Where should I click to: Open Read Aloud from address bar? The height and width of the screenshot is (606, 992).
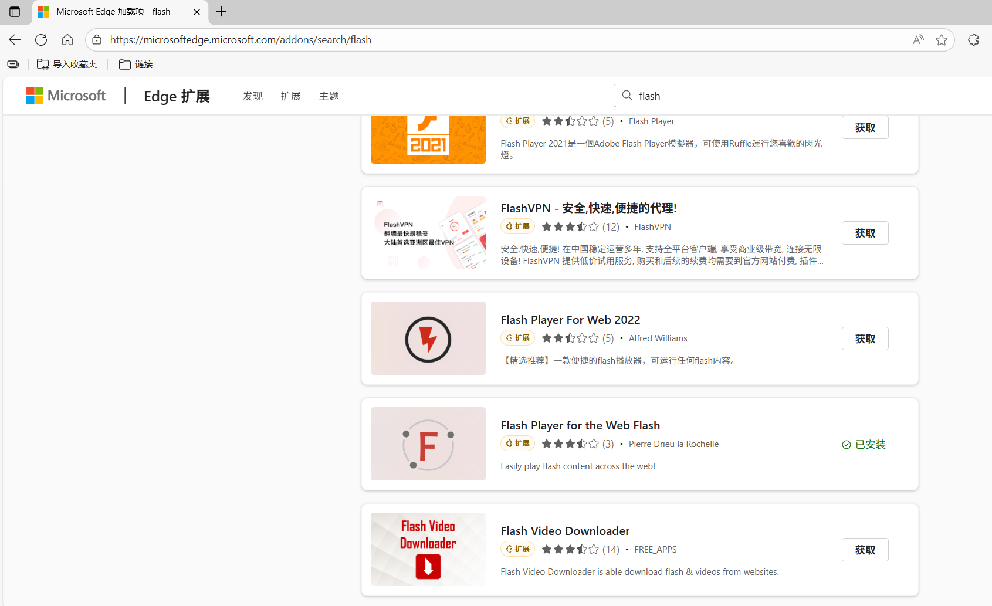pyautogui.click(x=918, y=40)
